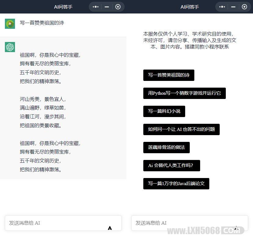Click the poem line 沿着江河，漫步其间
Viewport: 253px width, 239px height.
coord(42,116)
